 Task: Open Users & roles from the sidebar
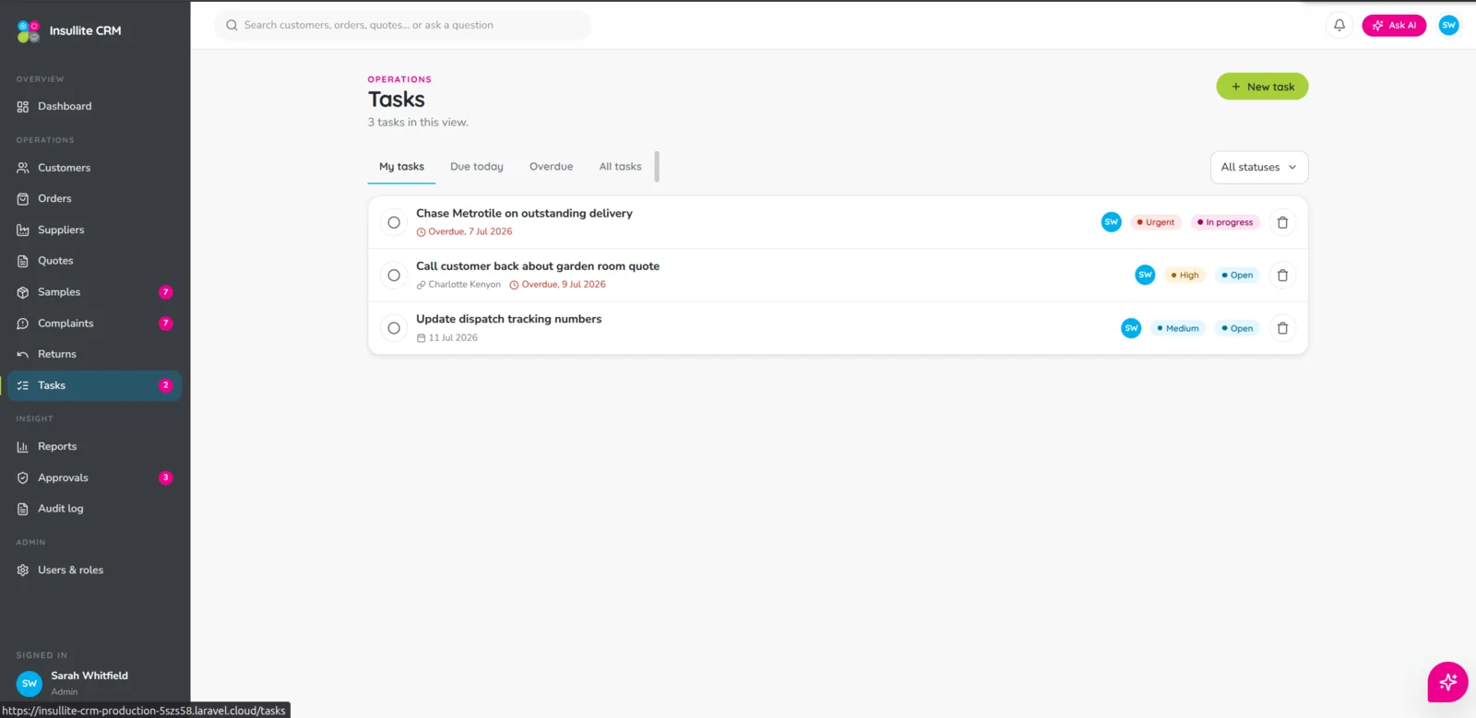click(x=95, y=571)
